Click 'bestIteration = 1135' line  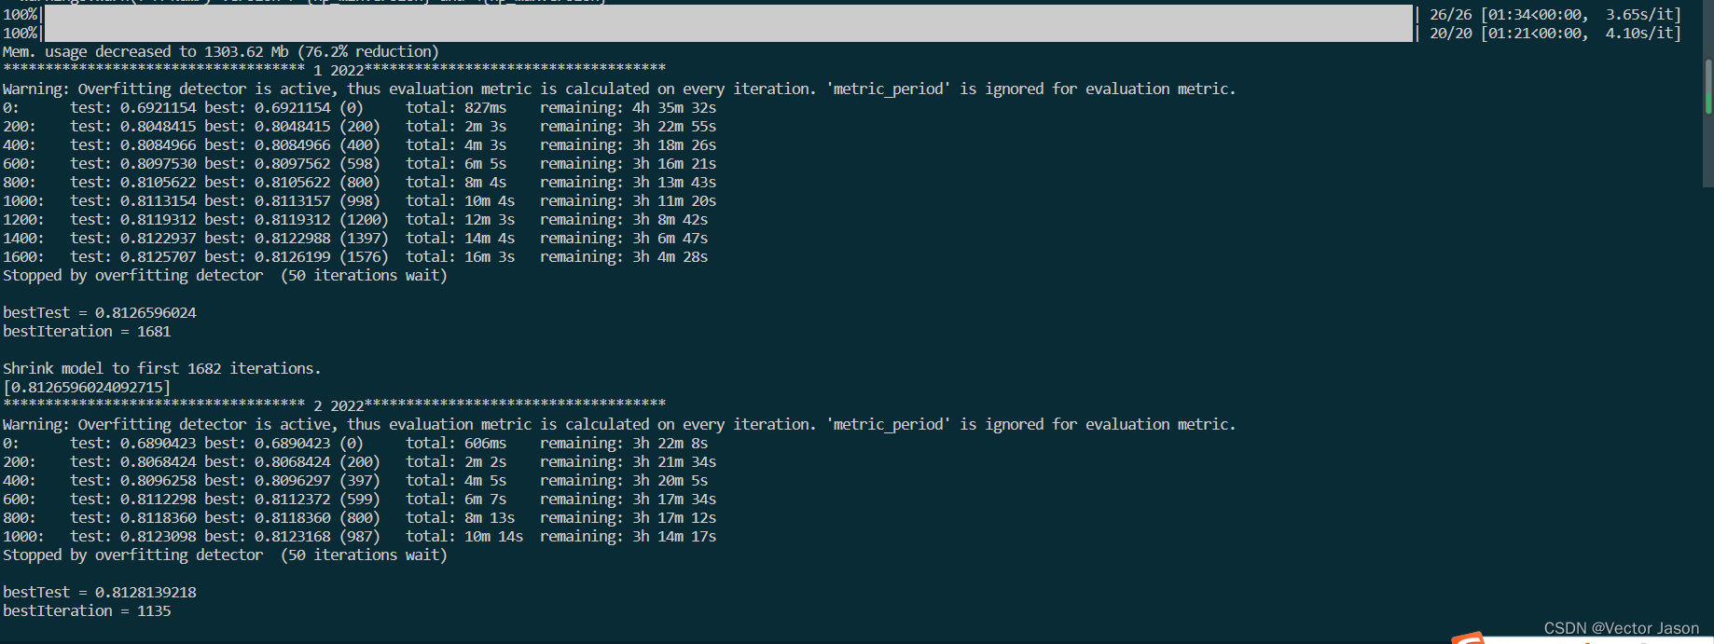click(87, 610)
